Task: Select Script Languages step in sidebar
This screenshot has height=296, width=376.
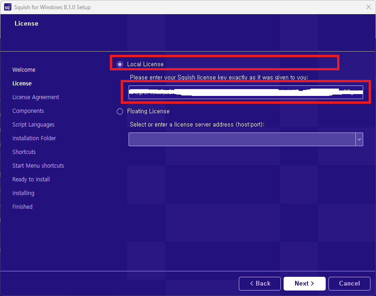Action: [33, 125]
